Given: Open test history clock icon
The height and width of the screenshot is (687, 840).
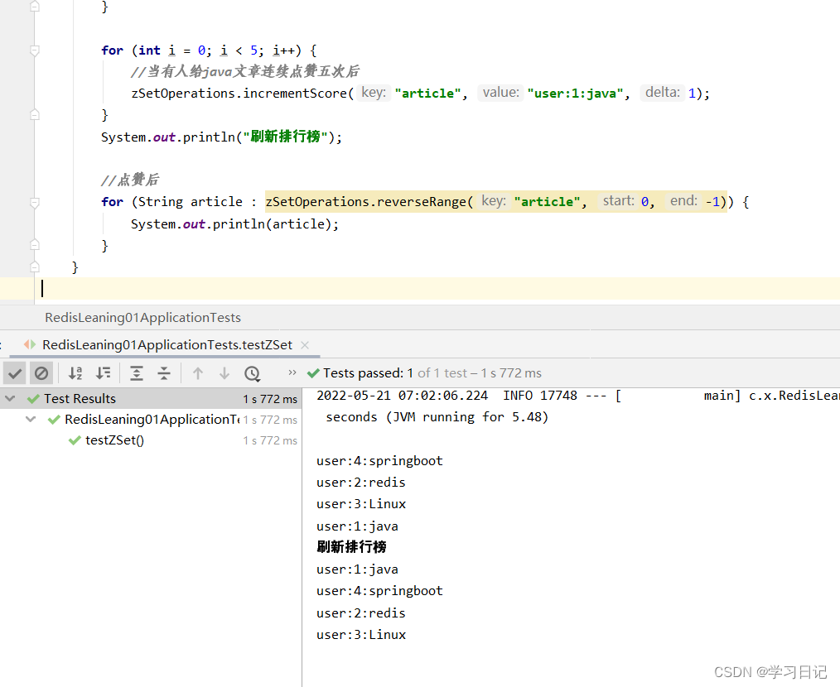Looking at the screenshot, I should click(253, 373).
